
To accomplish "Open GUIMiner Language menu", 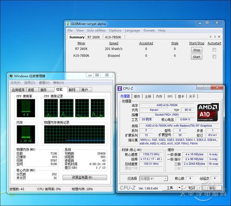I will [x=133, y=30].
